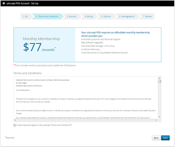Click inside the Terms and Conditions text area
The height and width of the screenshot is (147, 175).
coord(86,98)
